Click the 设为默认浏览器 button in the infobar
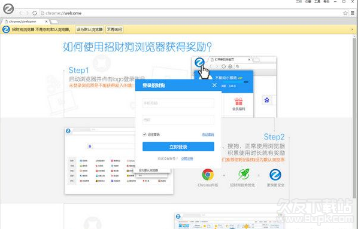This screenshot has width=358, height=229. tap(90, 29)
